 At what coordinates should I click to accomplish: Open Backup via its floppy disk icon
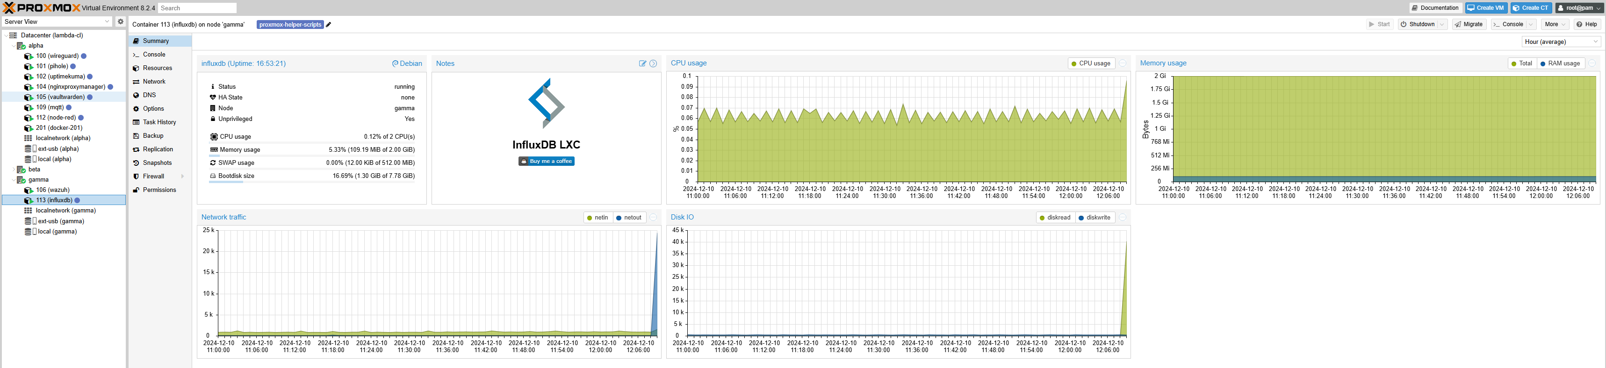(x=136, y=136)
